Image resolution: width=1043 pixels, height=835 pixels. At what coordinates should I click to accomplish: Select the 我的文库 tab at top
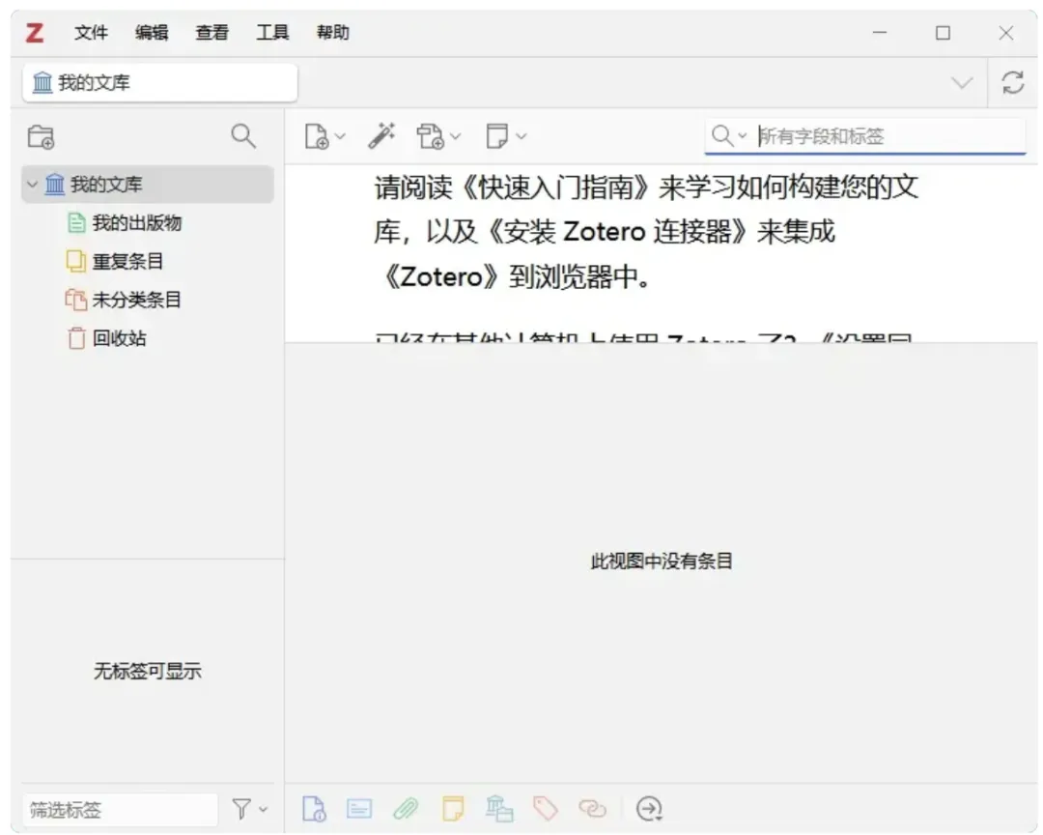click(160, 82)
